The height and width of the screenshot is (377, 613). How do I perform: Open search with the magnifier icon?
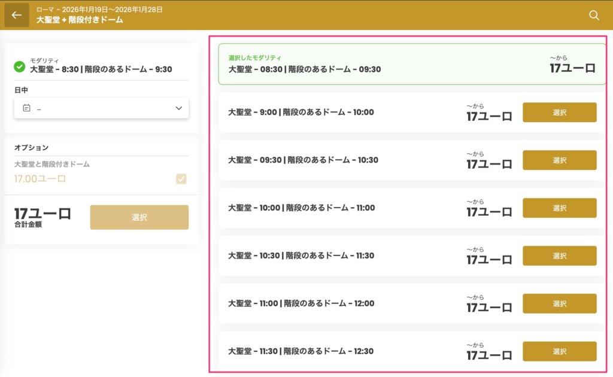tap(594, 16)
